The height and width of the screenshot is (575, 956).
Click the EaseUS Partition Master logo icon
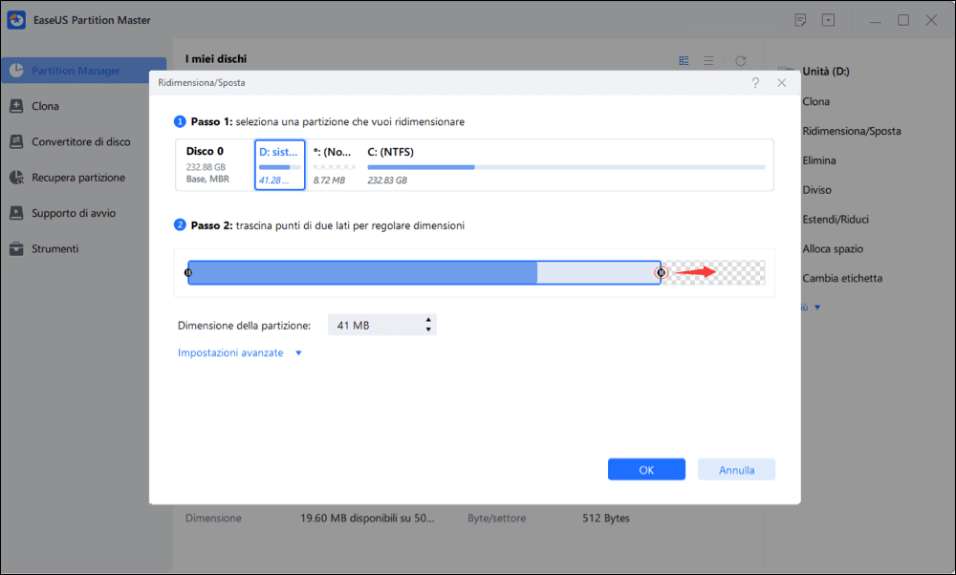point(16,19)
